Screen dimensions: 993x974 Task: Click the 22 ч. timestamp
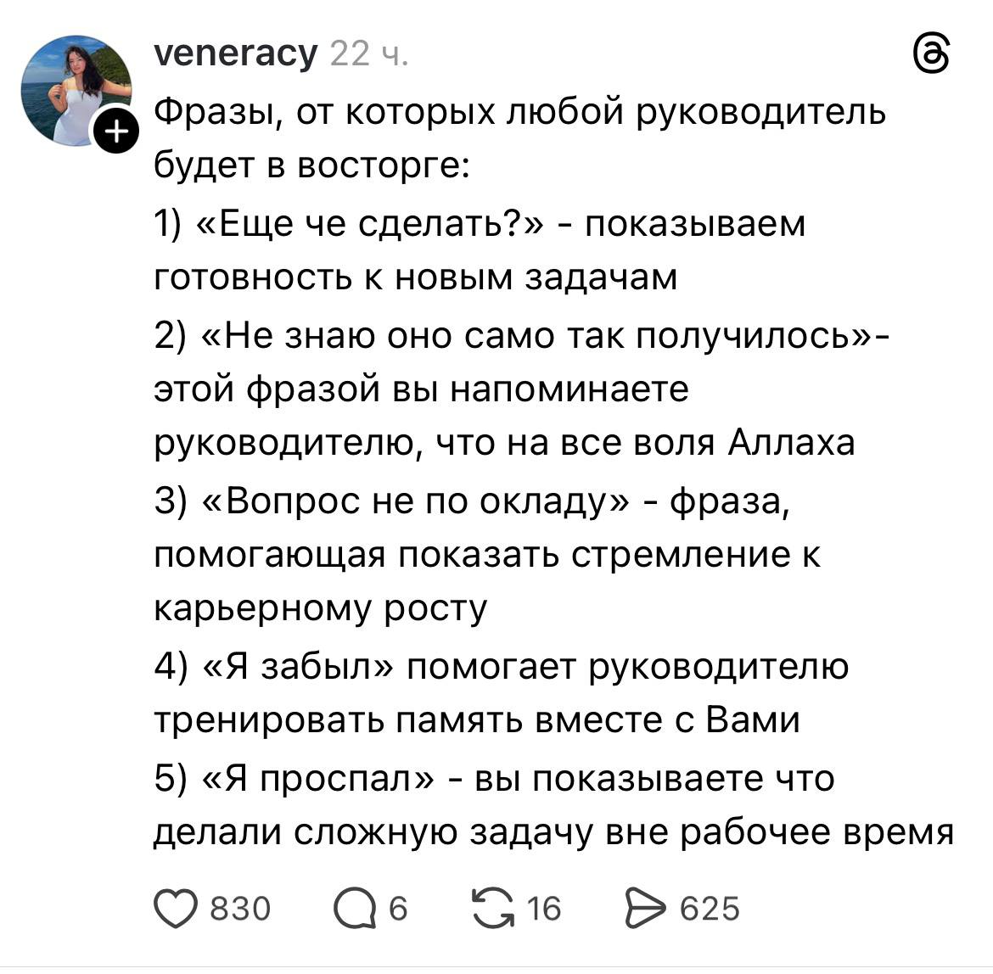[x=368, y=54]
